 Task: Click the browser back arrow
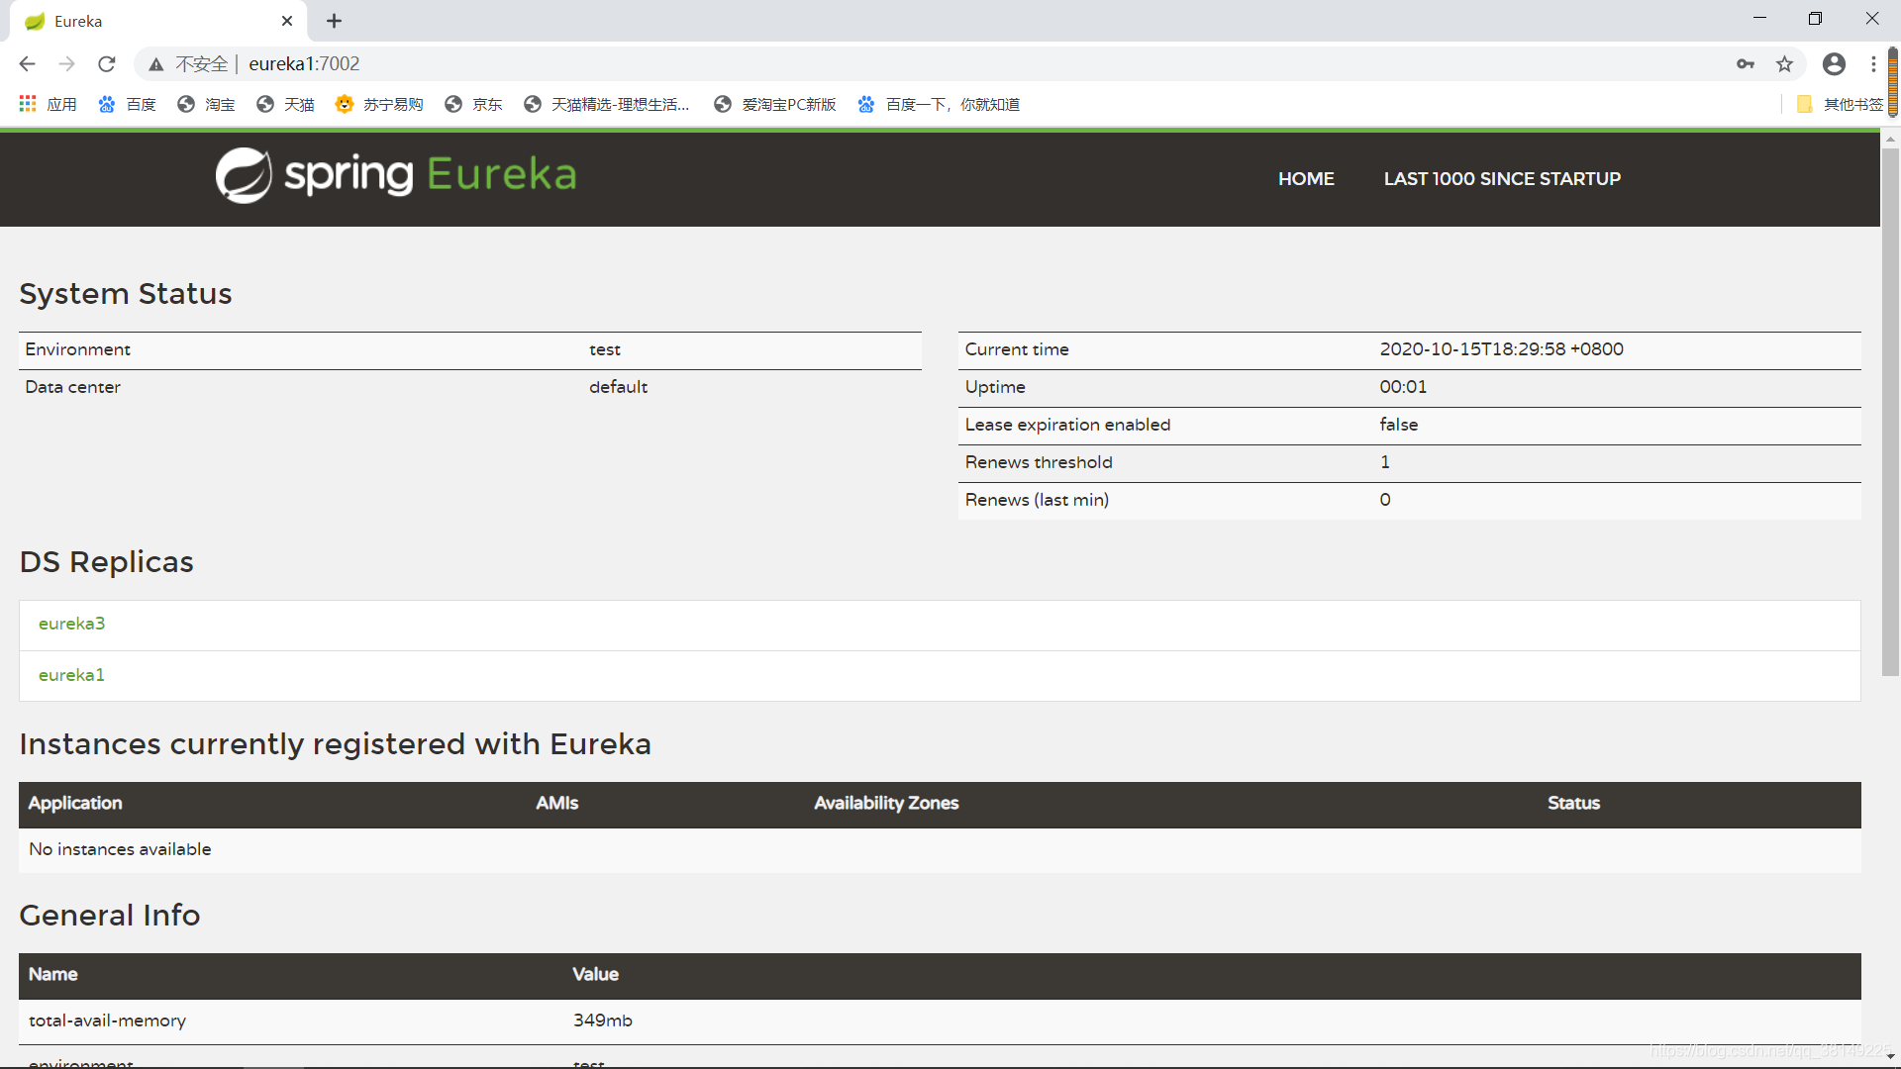(27, 64)
